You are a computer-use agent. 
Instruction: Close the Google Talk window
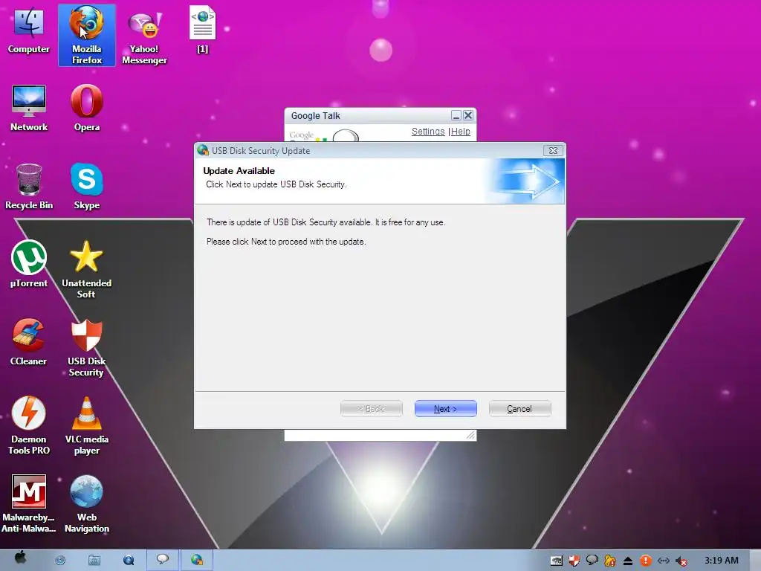(468, 115)
